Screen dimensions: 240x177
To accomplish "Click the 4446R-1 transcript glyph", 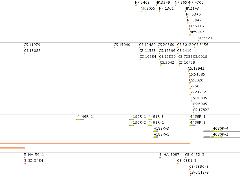I will click(x=80, y=120).
